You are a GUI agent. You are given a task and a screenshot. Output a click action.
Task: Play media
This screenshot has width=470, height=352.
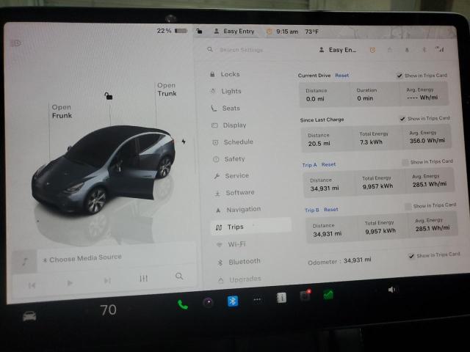[x=70, y=283]
